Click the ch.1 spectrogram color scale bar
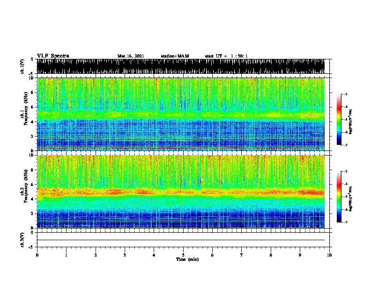Viewport: 371px width, 286px height. pyautogui.click(x=339, y=120)
